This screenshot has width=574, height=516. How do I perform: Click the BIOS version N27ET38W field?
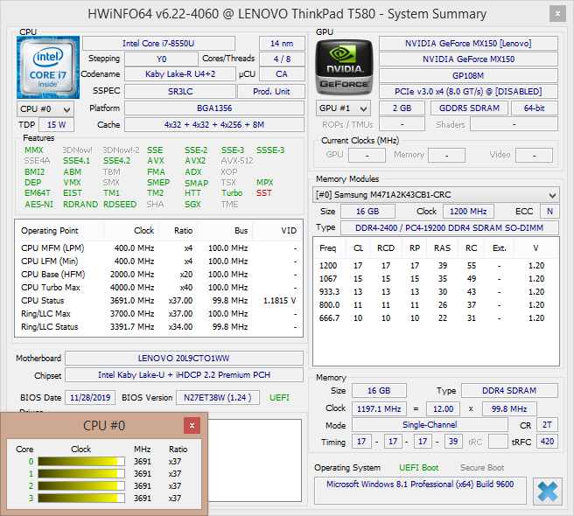[x=218, y=398]
